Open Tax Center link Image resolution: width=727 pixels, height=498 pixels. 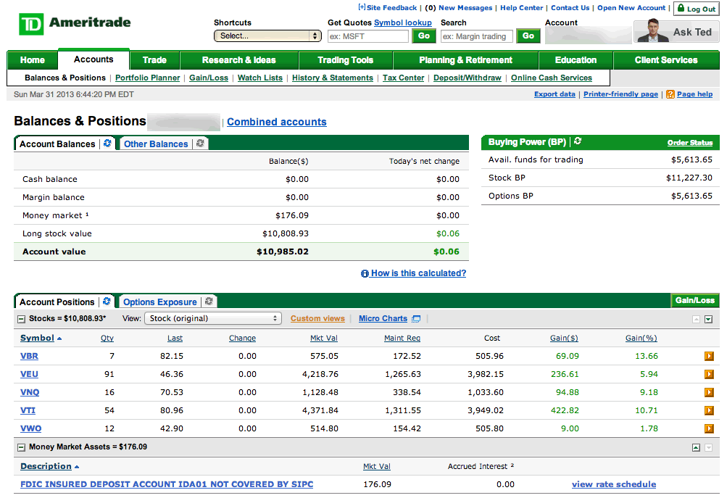404,78
